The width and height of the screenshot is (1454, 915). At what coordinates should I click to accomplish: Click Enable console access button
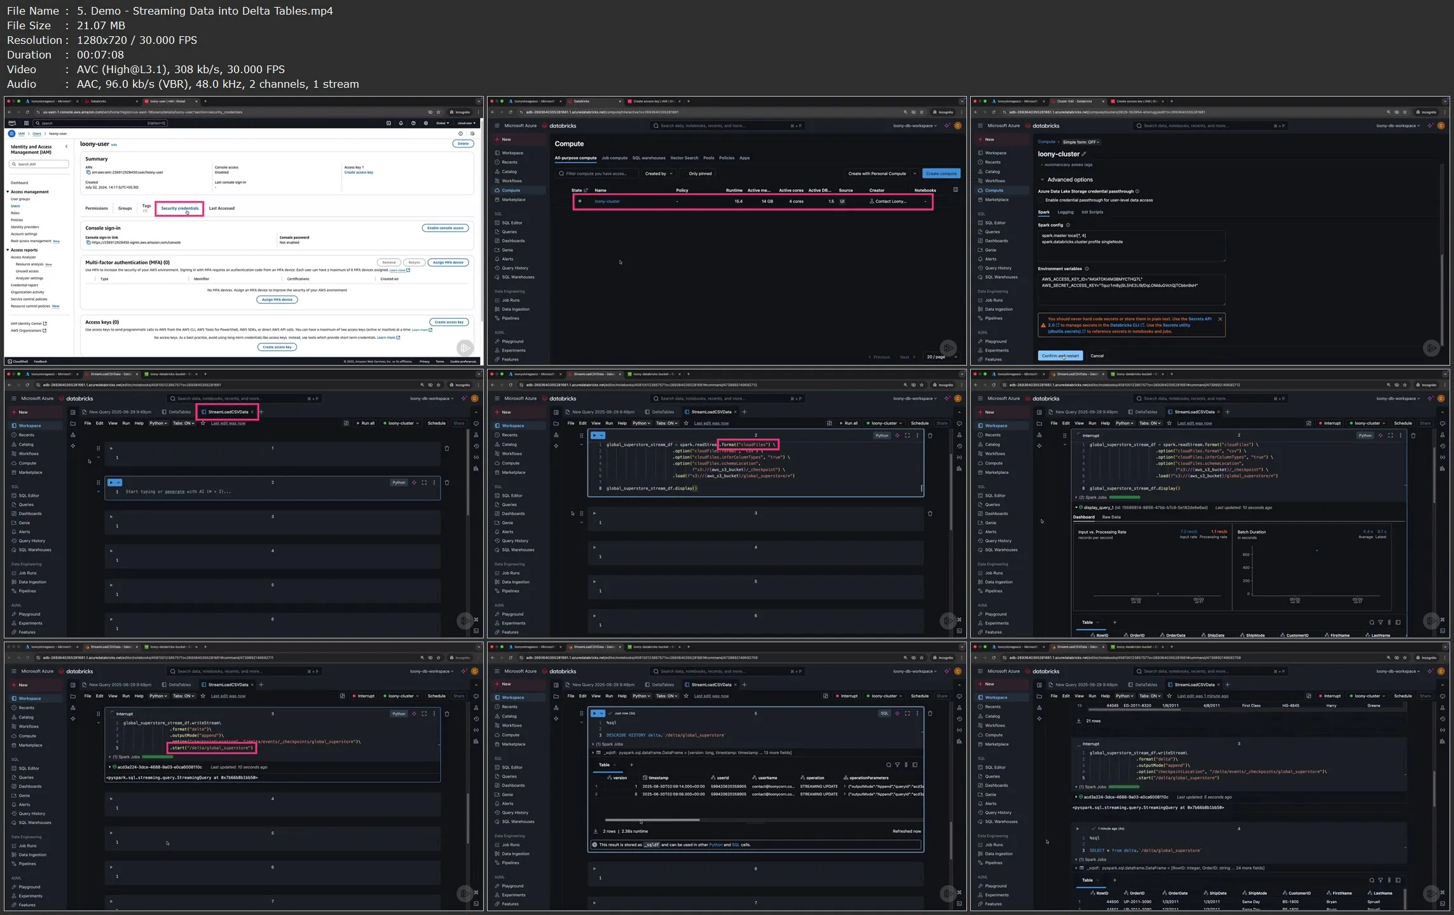pyautogui.click(x=445, y=228)
